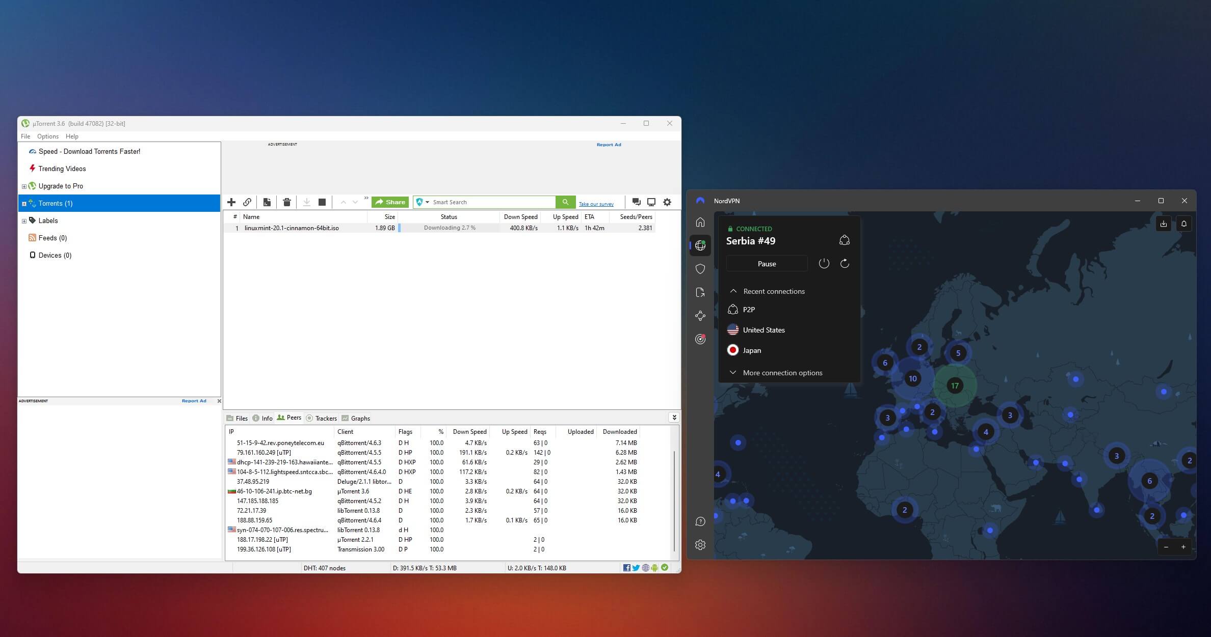
Task: Click the NordVPN Settings gear icon
Action: click(700, 544)
